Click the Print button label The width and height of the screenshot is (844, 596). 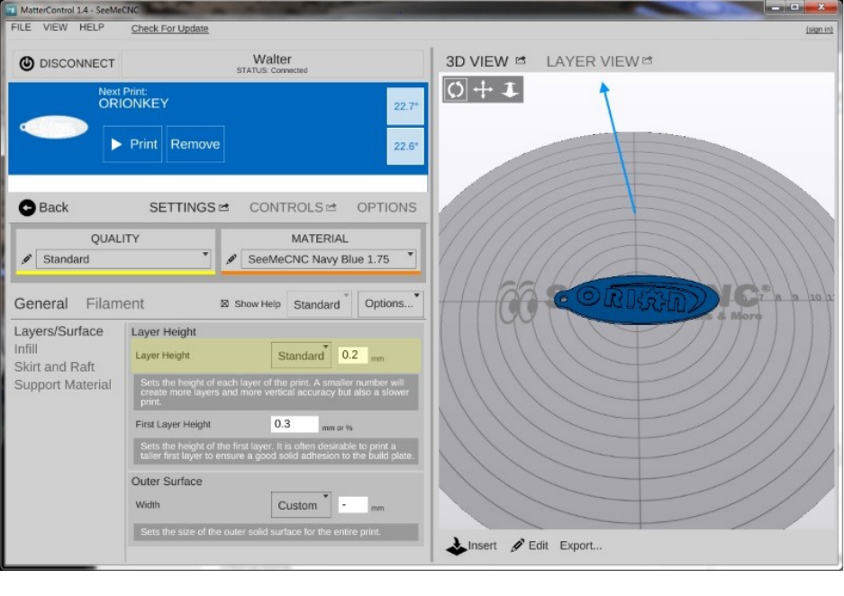coord(143,144)
